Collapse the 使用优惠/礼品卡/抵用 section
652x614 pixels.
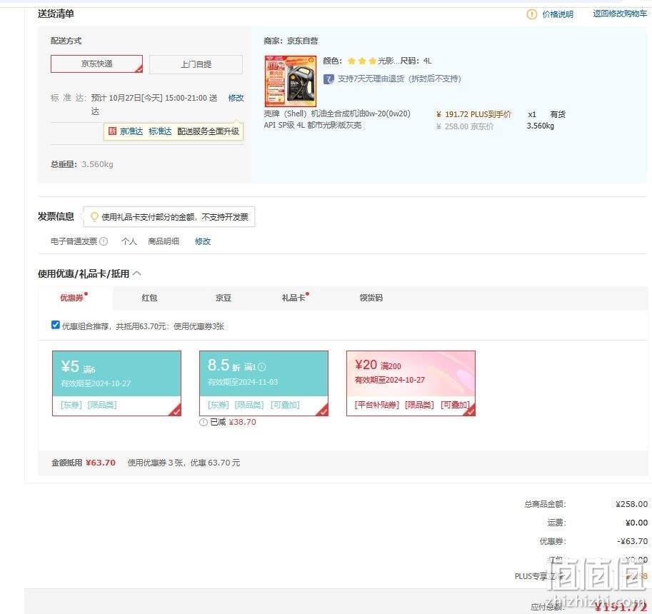137,273
